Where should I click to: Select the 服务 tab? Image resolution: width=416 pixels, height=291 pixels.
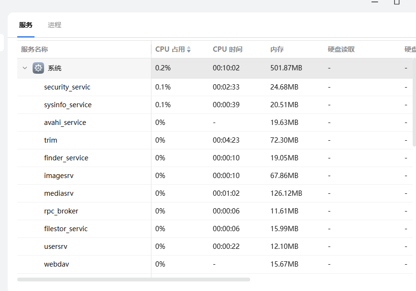(26, 25)
